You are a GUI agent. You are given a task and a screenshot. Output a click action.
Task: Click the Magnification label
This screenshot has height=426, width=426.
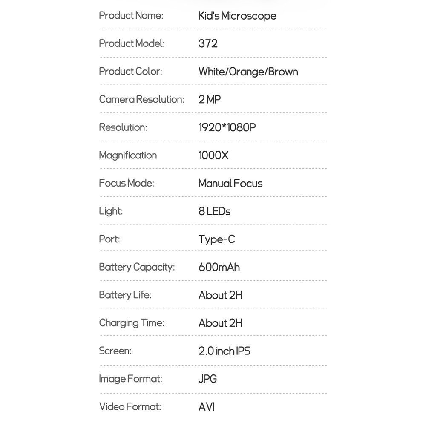(128, 155)
